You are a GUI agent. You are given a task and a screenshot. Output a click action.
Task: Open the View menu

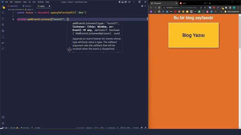25,2
